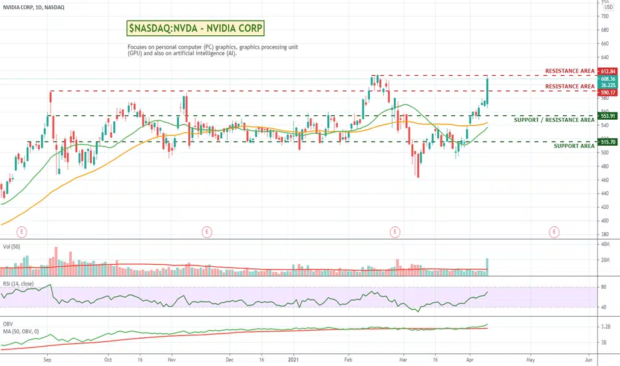The height and width of the screenshot is (366, 620).
Task: Click the 553.91 support/resistance price label
Action: pyautogui.click(x=608, y=116)
